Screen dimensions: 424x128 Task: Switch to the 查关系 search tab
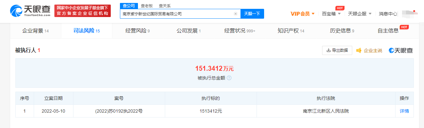coord(164,6)
